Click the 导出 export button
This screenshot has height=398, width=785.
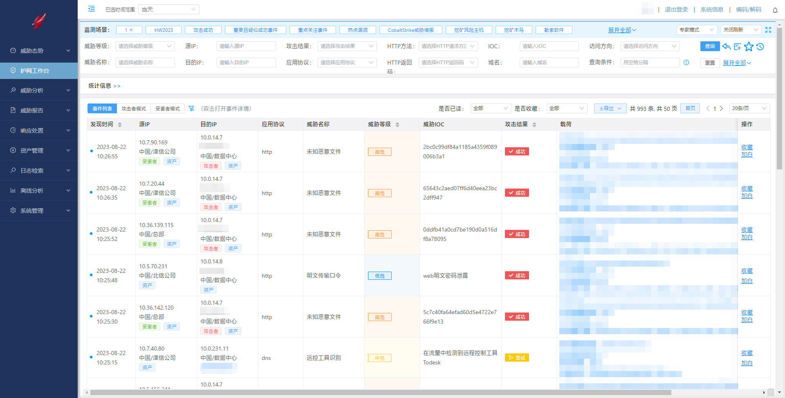tap(610, 108)
